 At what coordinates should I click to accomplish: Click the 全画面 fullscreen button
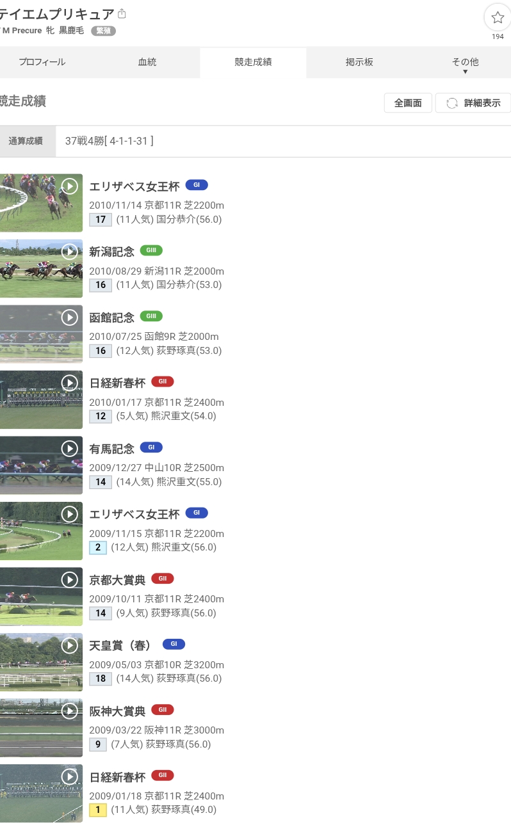(408, 103)
